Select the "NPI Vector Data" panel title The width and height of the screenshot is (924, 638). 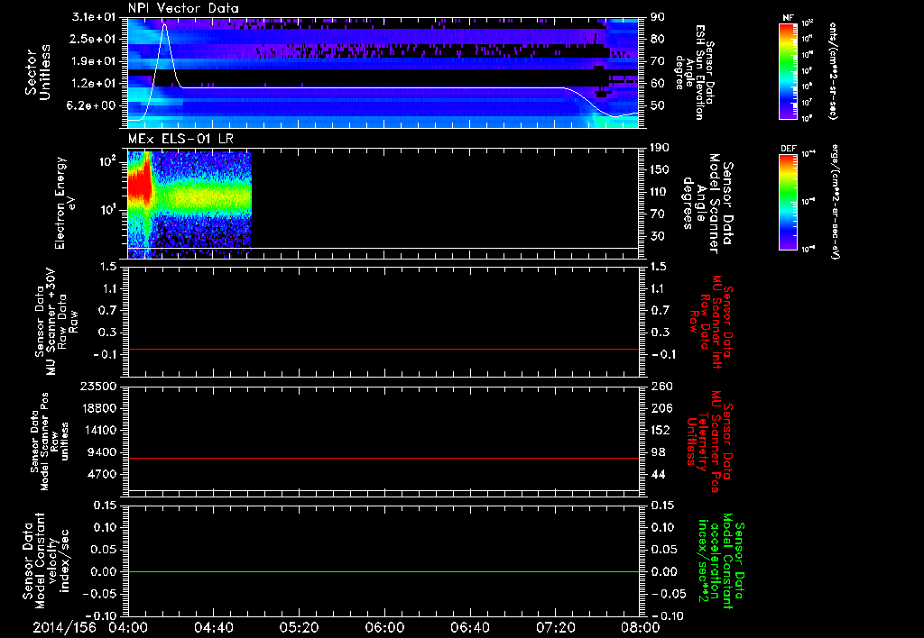pyautogui.click(x=183, y=8)
